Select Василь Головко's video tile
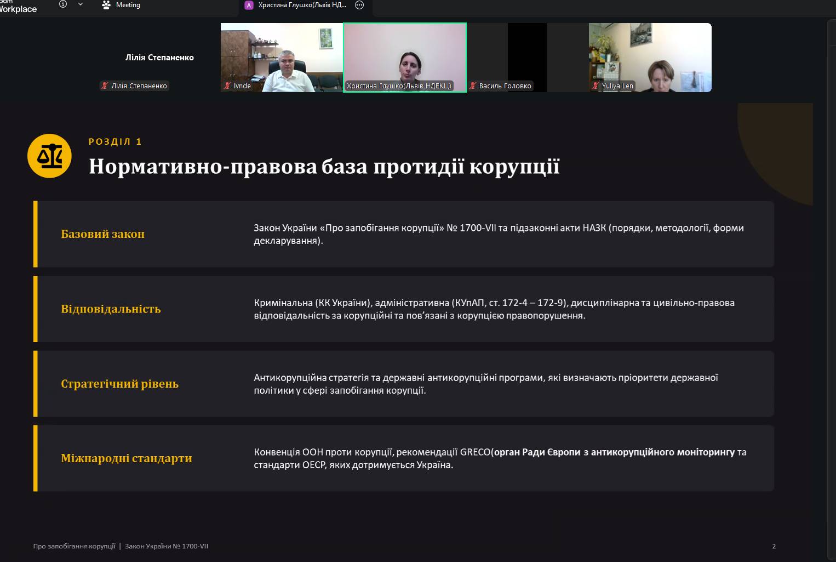This screenshot has width=836, height=562. [528, 58]
